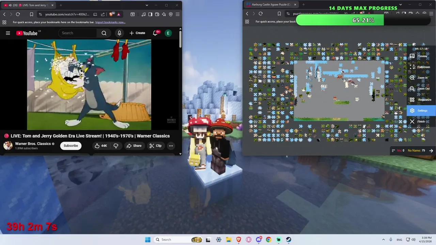The image size is (436, 245).
Task: Click the YouTube search magnifier button
Action: point(104,33)
